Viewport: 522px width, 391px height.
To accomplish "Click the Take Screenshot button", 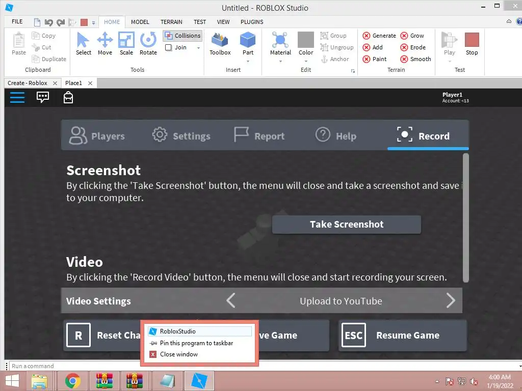I will 347,225.
